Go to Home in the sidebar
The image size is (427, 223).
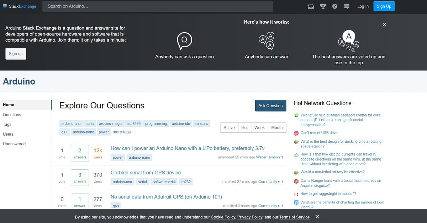26,105
